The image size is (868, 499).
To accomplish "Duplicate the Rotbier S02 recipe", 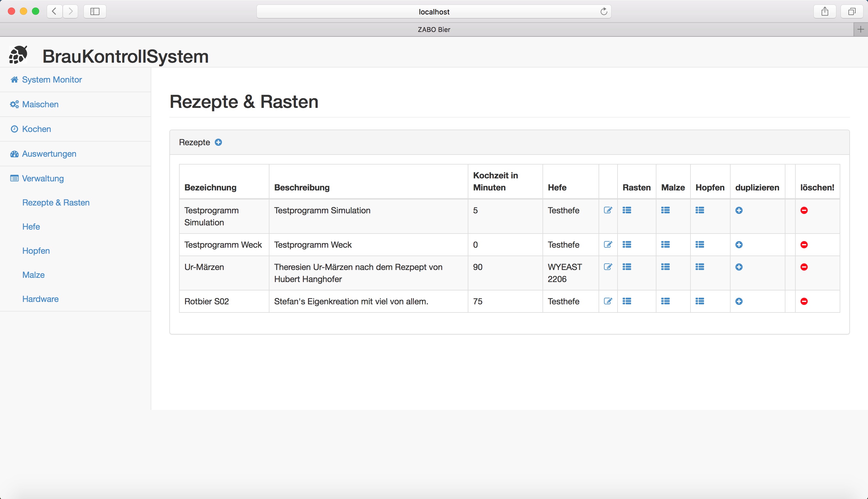I will [x=739, y=301].
